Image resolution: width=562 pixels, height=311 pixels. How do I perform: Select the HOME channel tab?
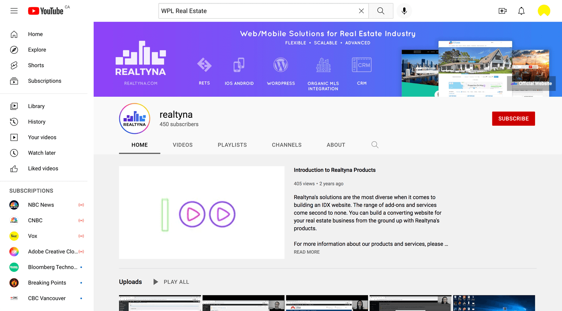[139, 145]
